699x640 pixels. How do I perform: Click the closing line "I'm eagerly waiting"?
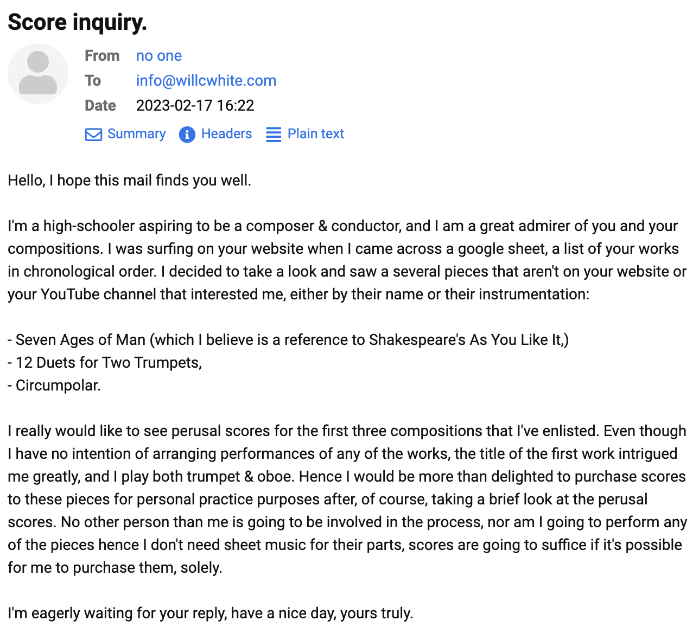[x=211, y=613]
